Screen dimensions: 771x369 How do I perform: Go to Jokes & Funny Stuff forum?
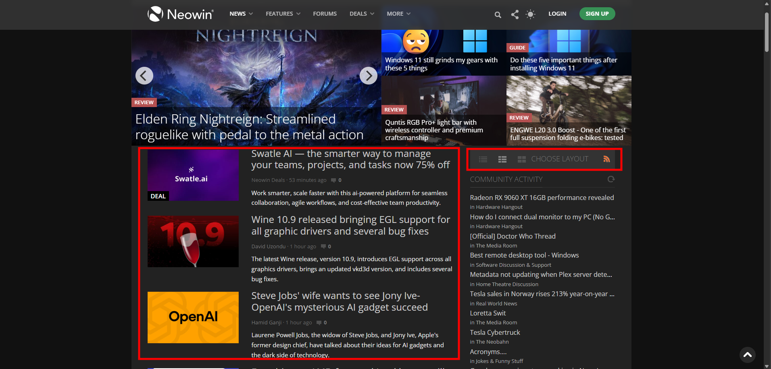[x=500, y=361]
